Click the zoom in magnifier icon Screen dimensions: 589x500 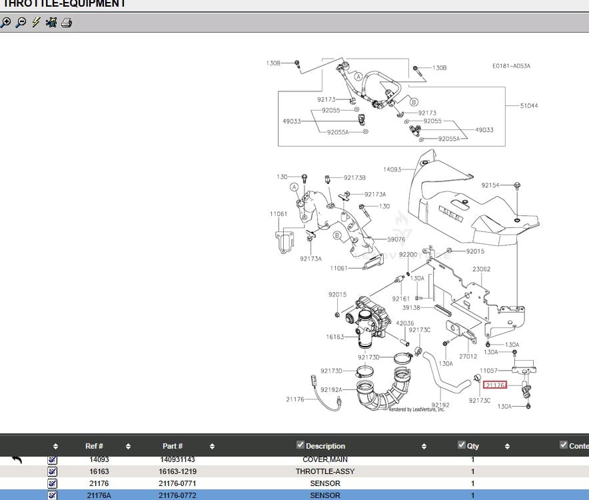click(6, 23)
